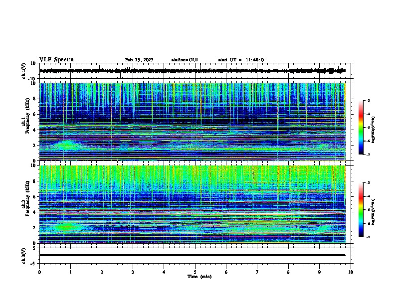The height and width of the screenshot is (305, 395).
Task: Click the "-7" label on ch.2 color bar
Action: (x=368, y=237)
